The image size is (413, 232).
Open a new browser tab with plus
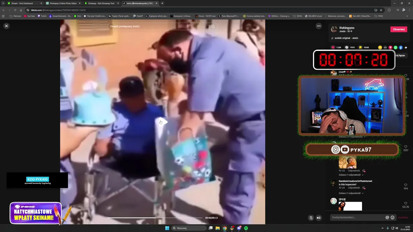162,3
